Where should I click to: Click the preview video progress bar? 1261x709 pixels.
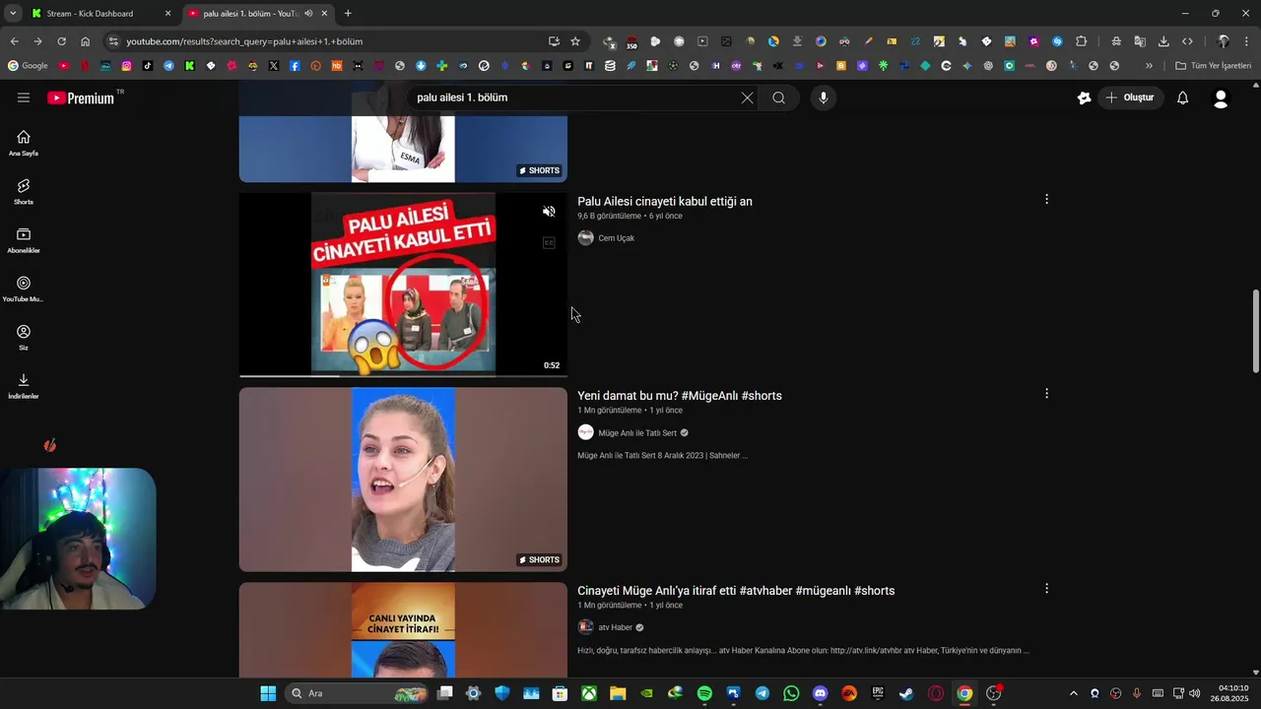403,375
